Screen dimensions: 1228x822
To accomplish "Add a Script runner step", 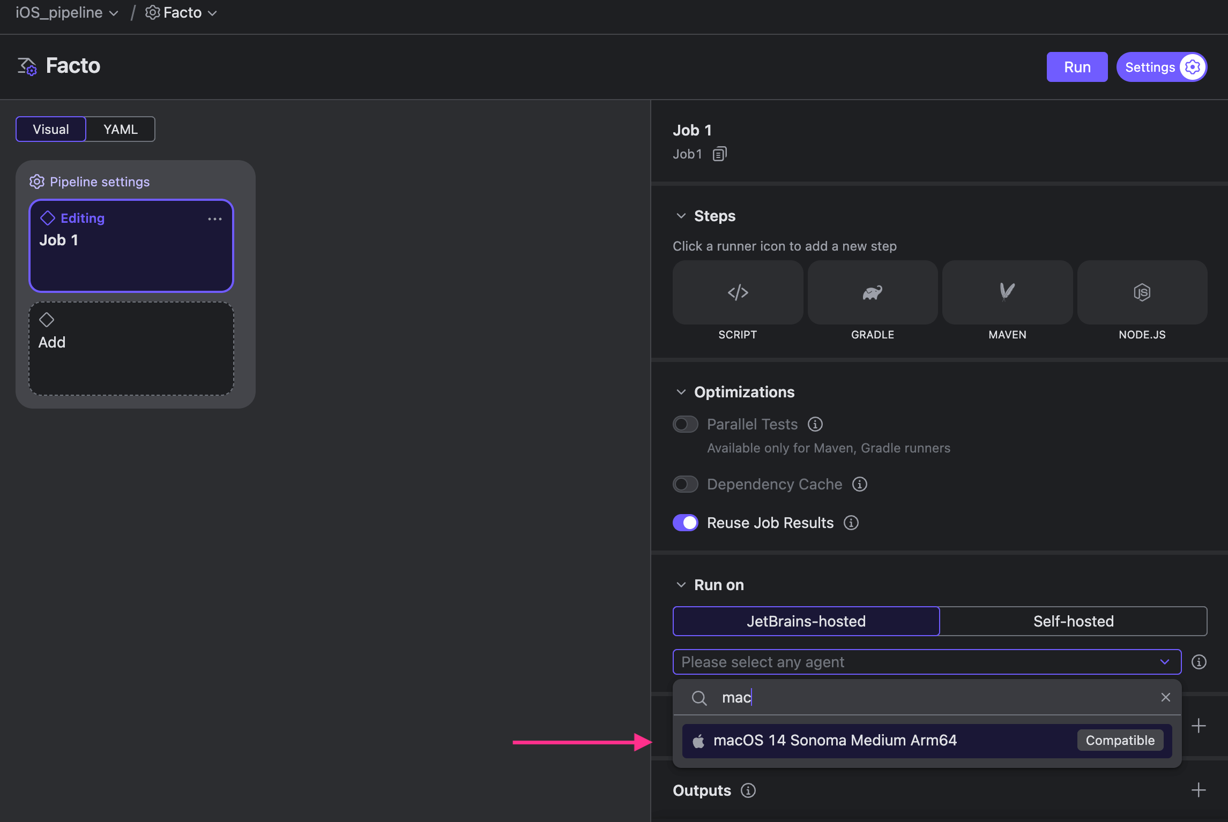I will tap(738, 292).
